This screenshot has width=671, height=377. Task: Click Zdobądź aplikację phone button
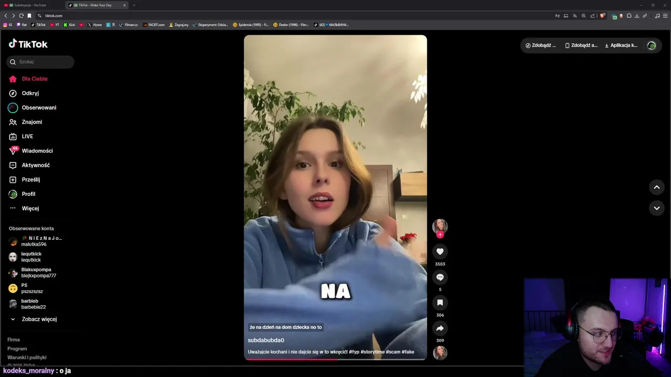pyautogui.click(x=581, y=46)
